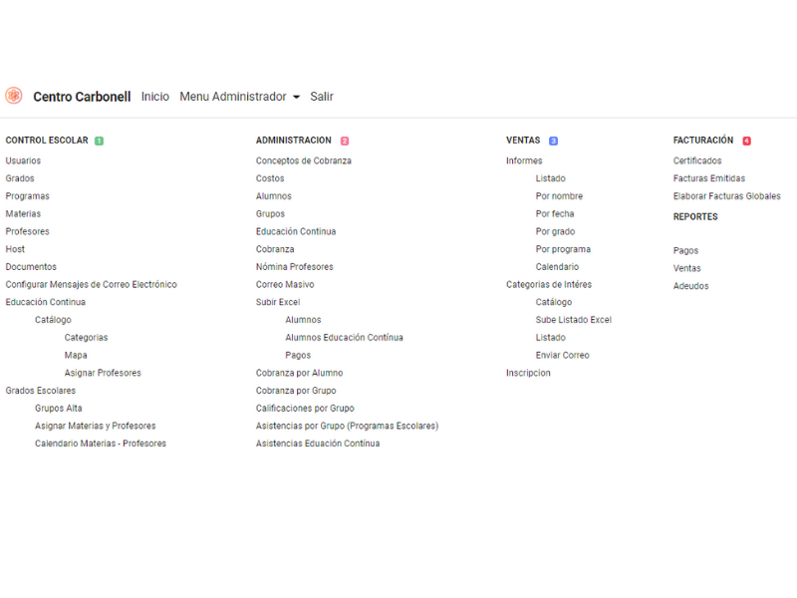Open the Menu Administrador dropdown

coord(239,97)
